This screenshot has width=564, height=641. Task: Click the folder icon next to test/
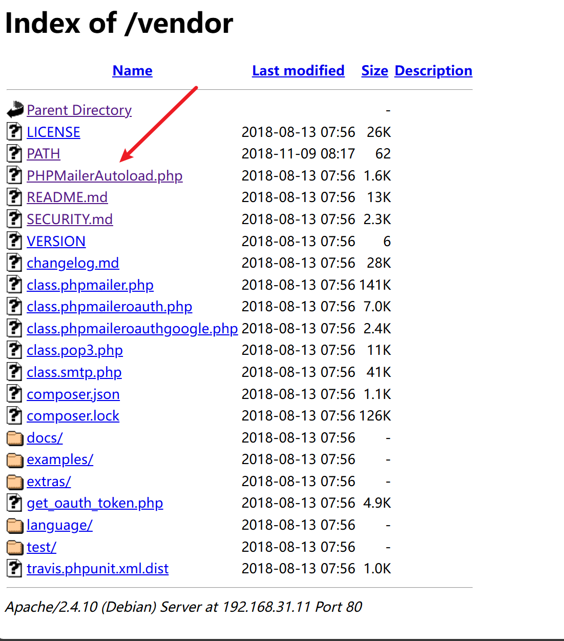(x=15, y=547)
